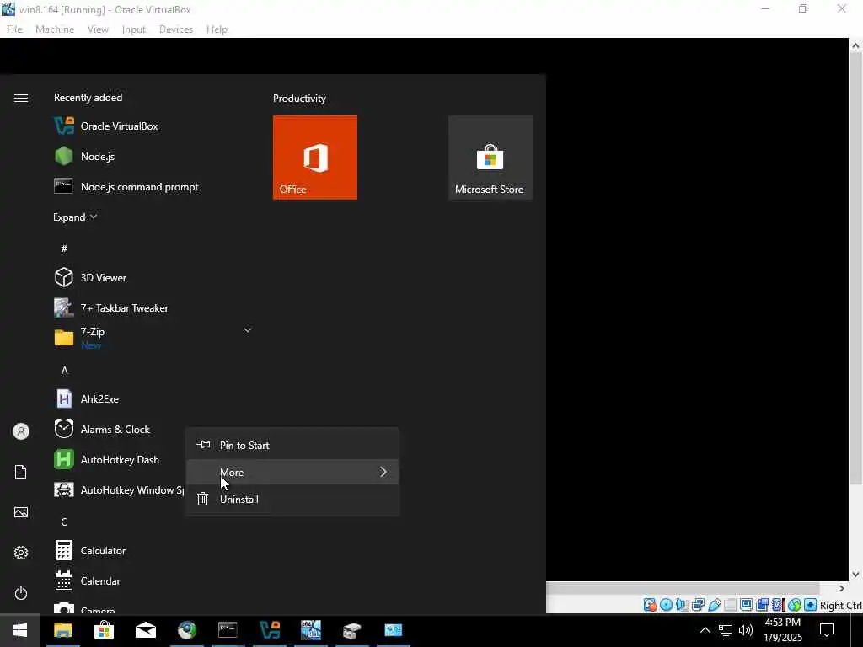Open the Calendar app
Screen dimensions: 863x647
click(88, 581)
